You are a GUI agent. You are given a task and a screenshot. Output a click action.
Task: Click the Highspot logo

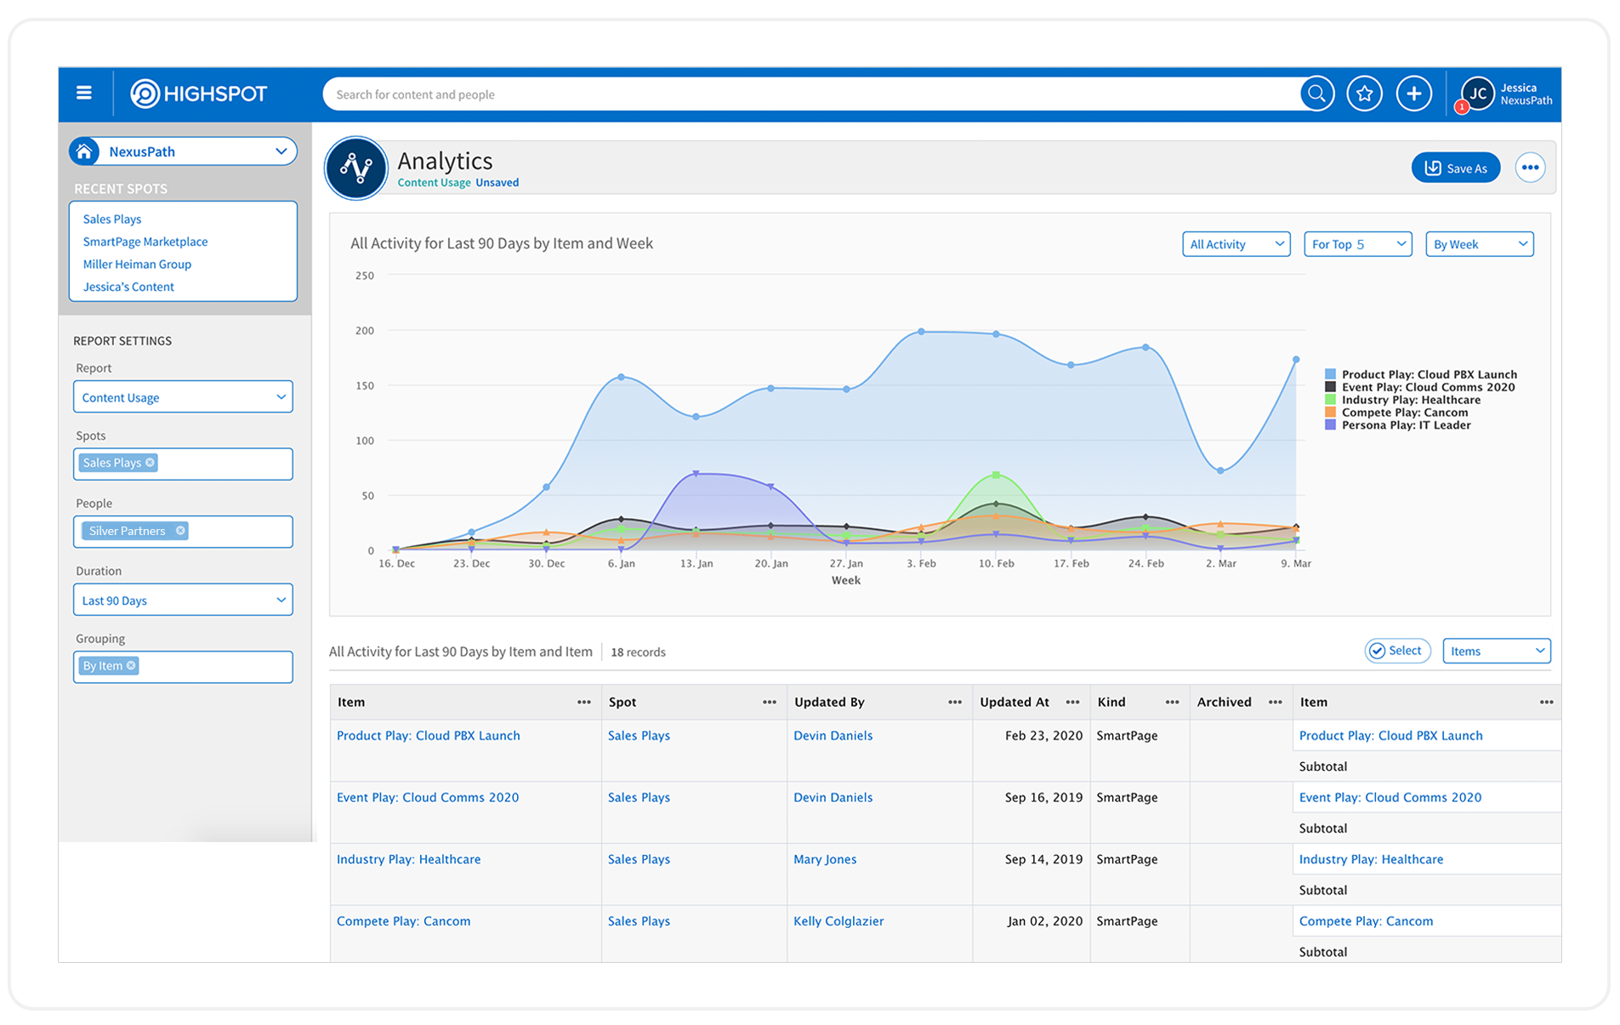198,94
